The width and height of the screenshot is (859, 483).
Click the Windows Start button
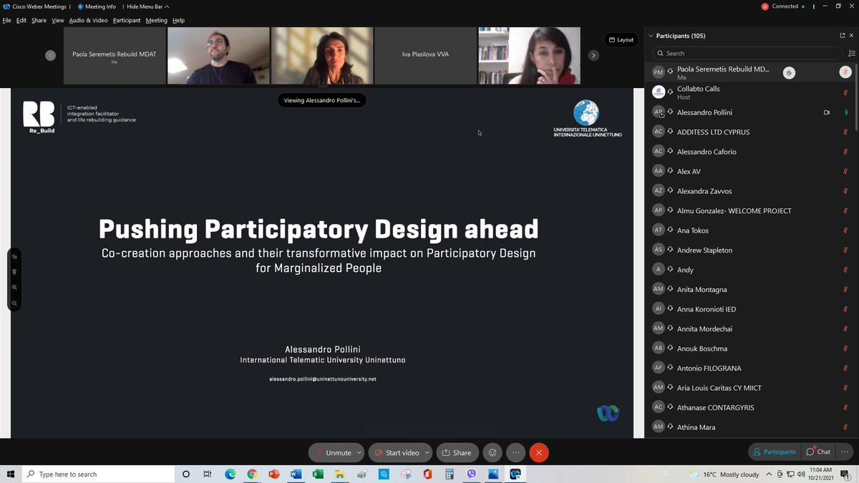coord(10,474)
